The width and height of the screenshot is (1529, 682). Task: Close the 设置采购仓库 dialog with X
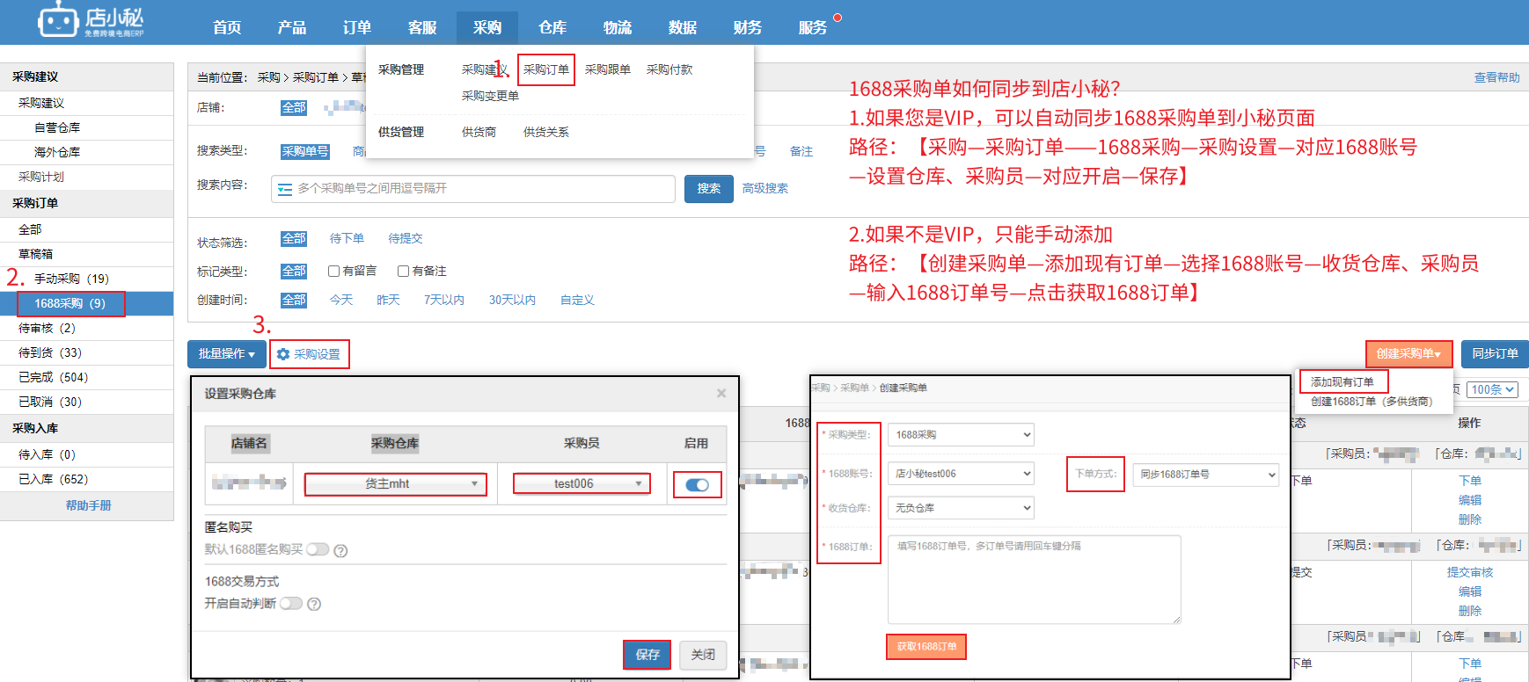point(721,394)
